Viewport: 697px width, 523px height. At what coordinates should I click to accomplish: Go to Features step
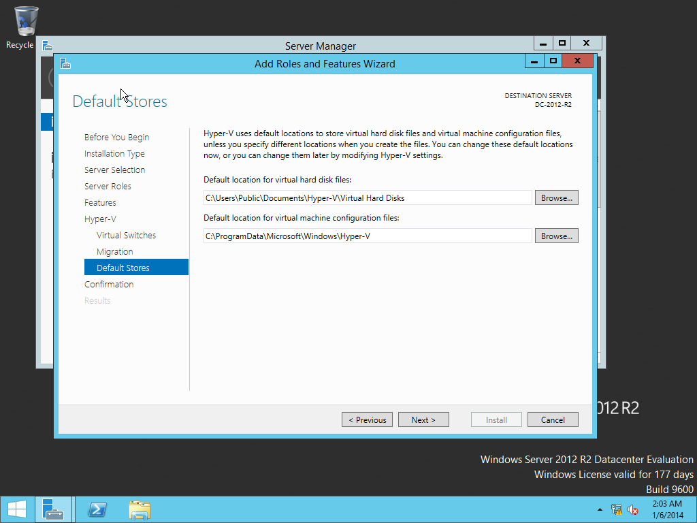[100, 203]
